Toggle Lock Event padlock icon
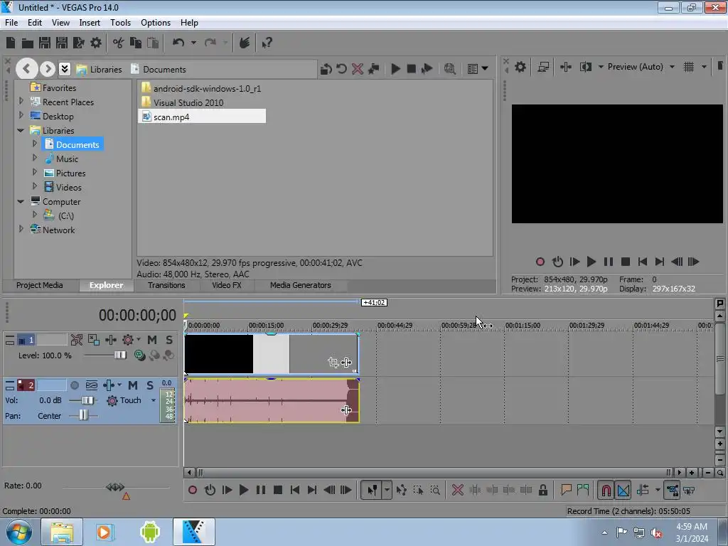This screenshot has height=546, width=728. click(542, 490)
